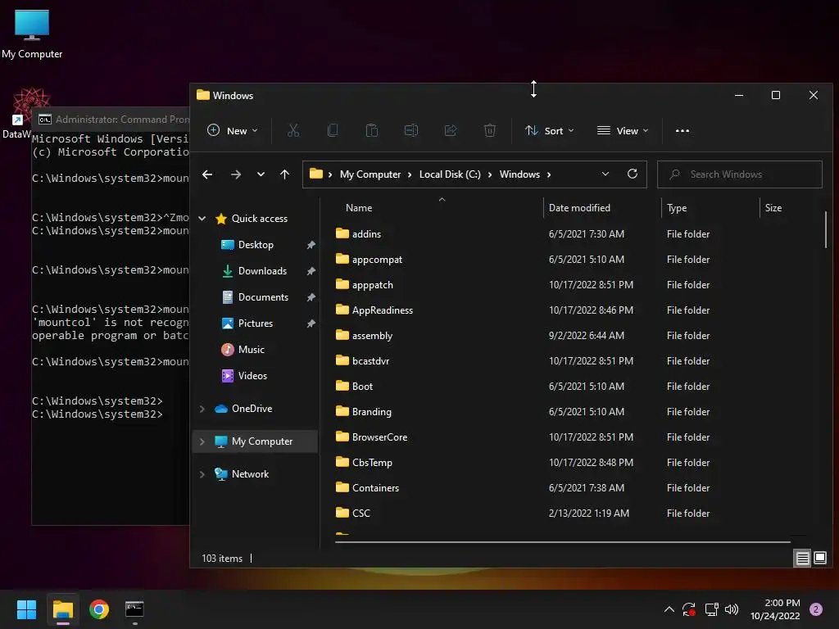Click the Copy icon in toolbar
The width and height of the screenshot is (839, 629).
tap(333, 130)
